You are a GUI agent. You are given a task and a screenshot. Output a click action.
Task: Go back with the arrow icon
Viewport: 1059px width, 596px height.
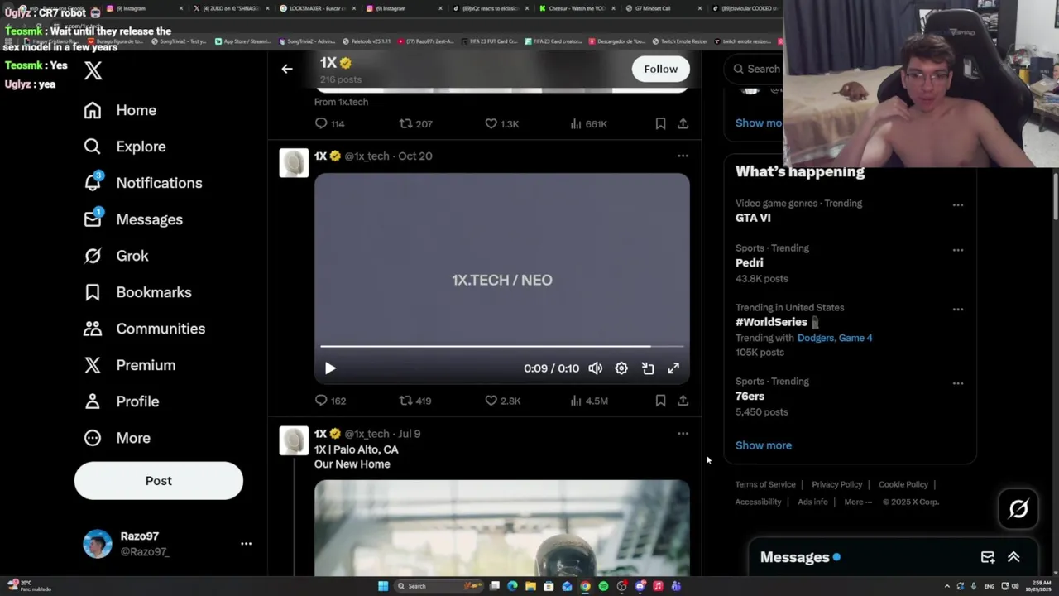point(287,69)
